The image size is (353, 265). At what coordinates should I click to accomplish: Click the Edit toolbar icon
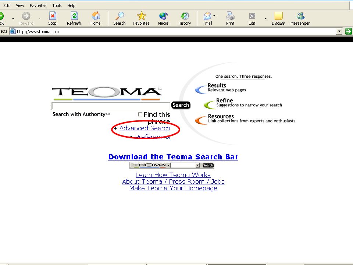pos(252,16)
